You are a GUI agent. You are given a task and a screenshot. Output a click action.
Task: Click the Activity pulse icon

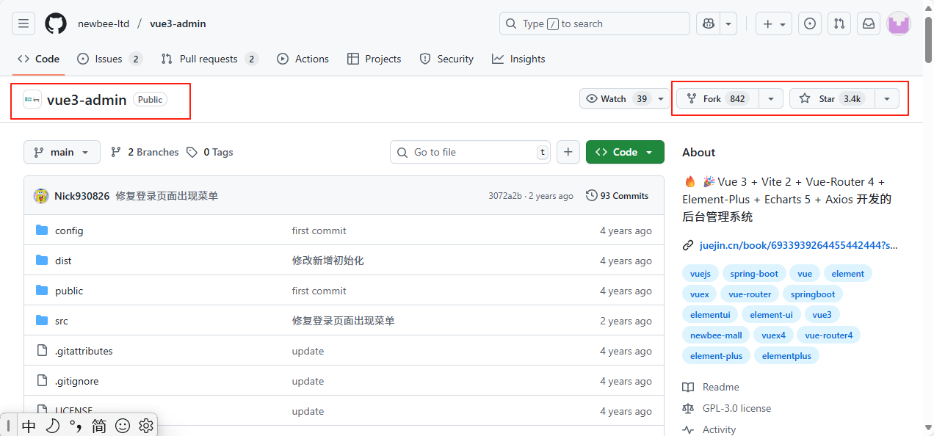click(x=688, y=429)
